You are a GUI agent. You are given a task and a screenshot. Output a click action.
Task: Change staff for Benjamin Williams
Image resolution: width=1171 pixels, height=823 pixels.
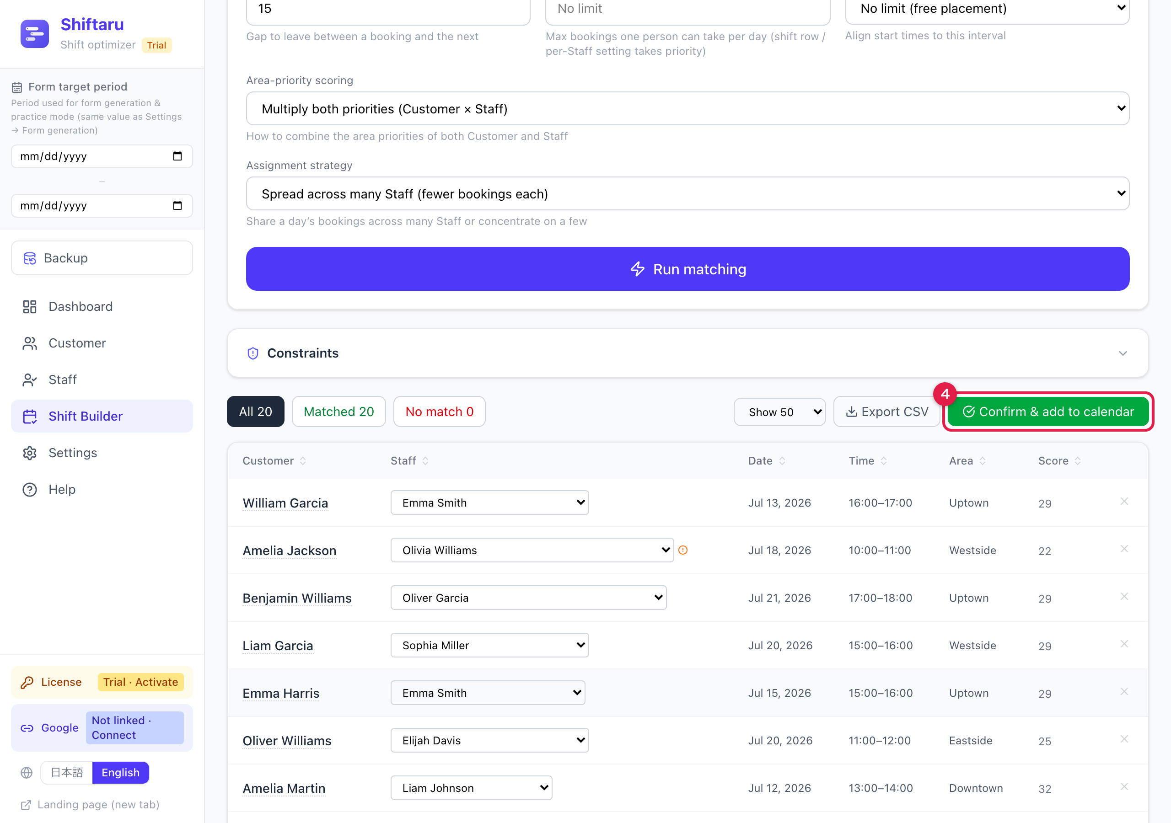tap(528, 598)
